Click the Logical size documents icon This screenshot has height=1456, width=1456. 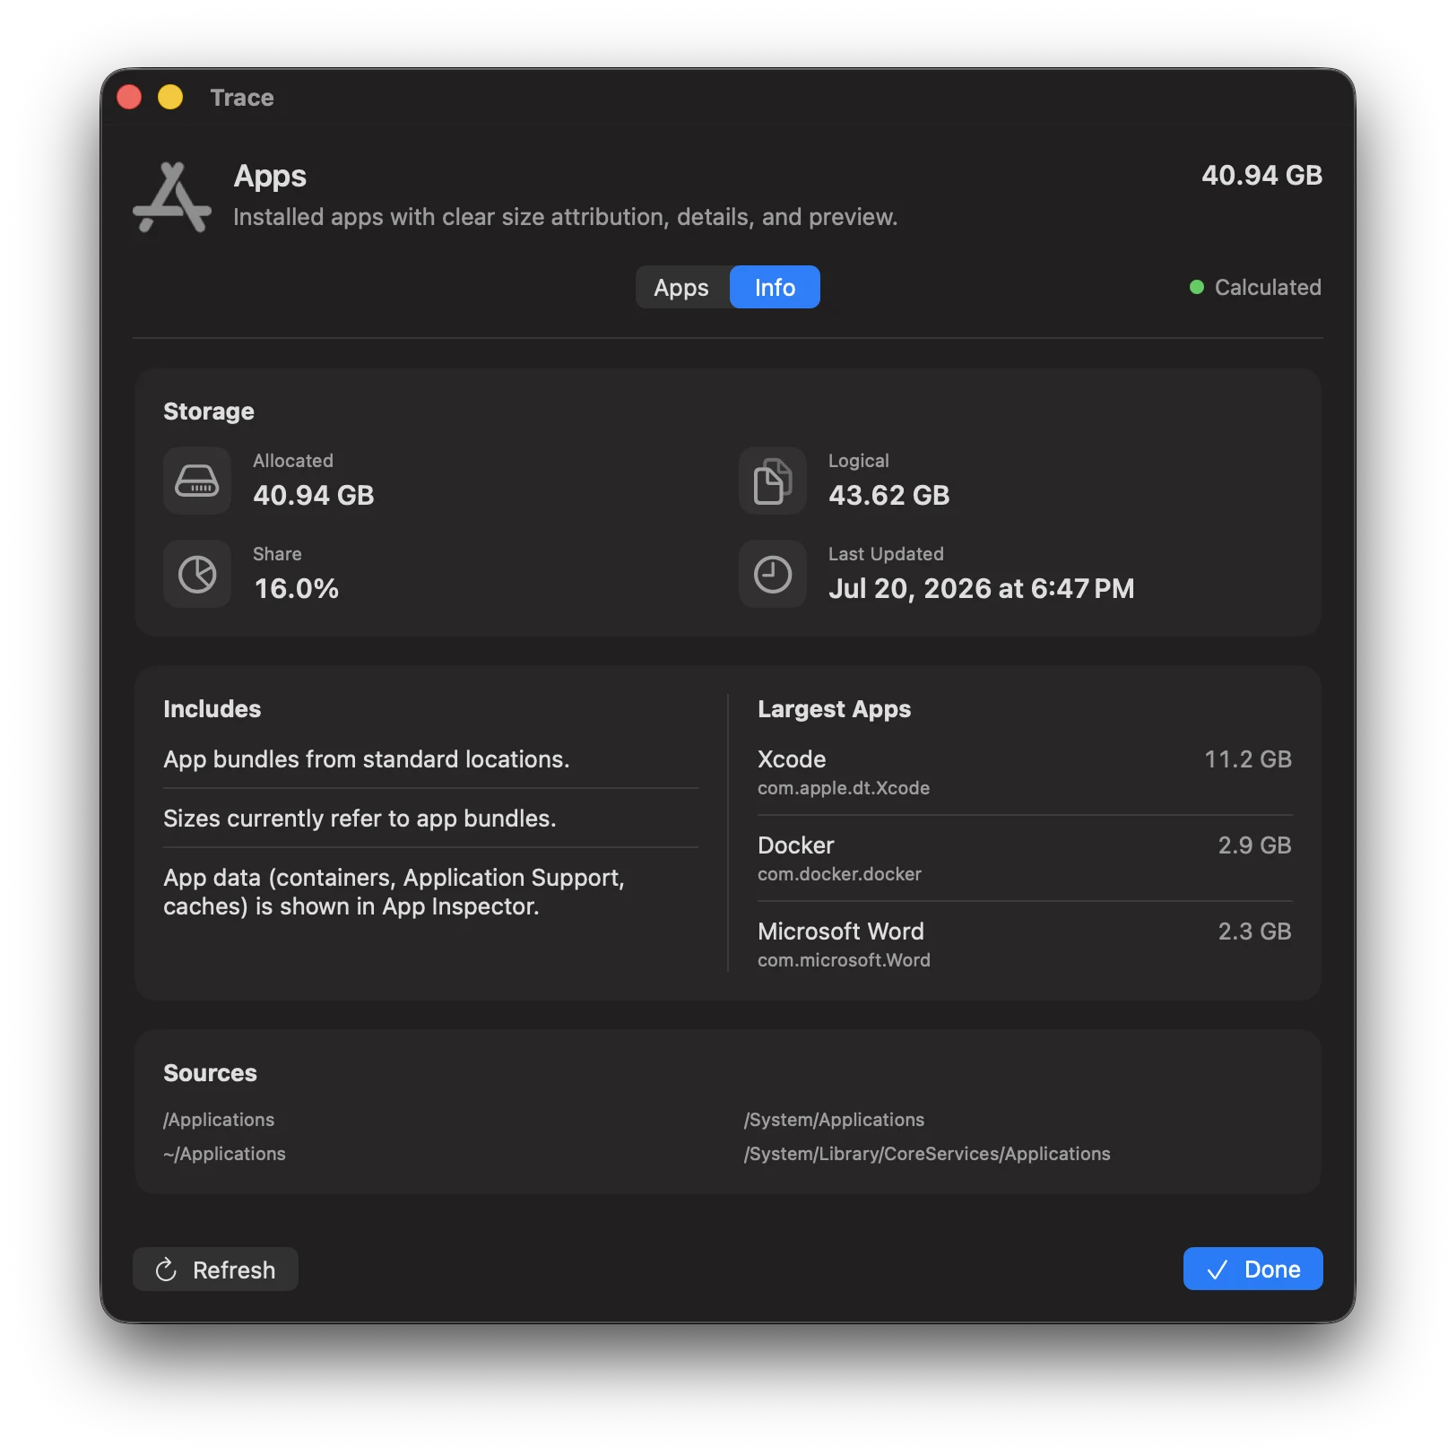coord(773,481)
